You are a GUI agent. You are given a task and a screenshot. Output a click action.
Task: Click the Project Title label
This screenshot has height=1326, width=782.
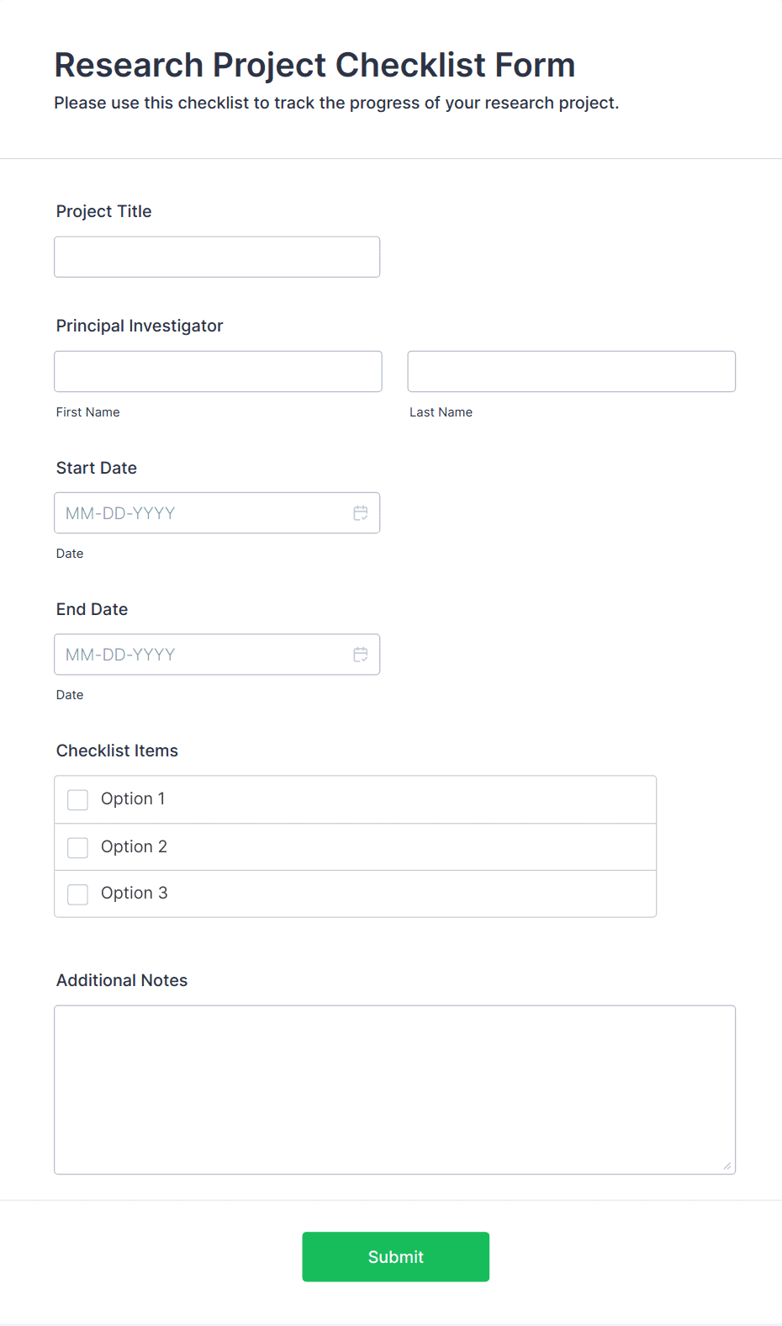pyautogui.click(x=104, y=211)
